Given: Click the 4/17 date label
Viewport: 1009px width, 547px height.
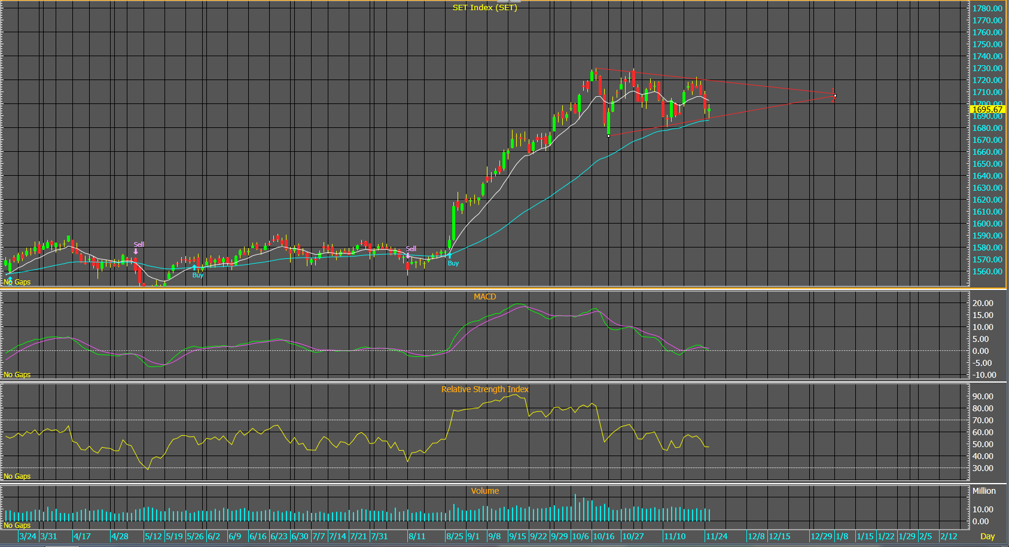Looking at the screenshot, I should [82, 536].
